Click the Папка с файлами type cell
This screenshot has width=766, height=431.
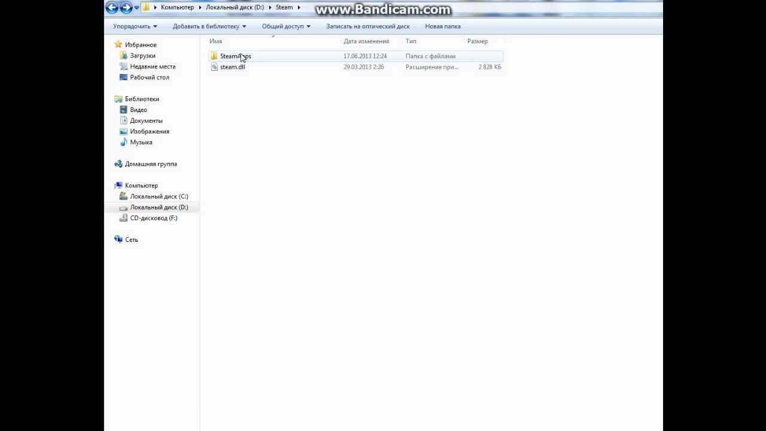pyautogui.click(x=430, y=56)
